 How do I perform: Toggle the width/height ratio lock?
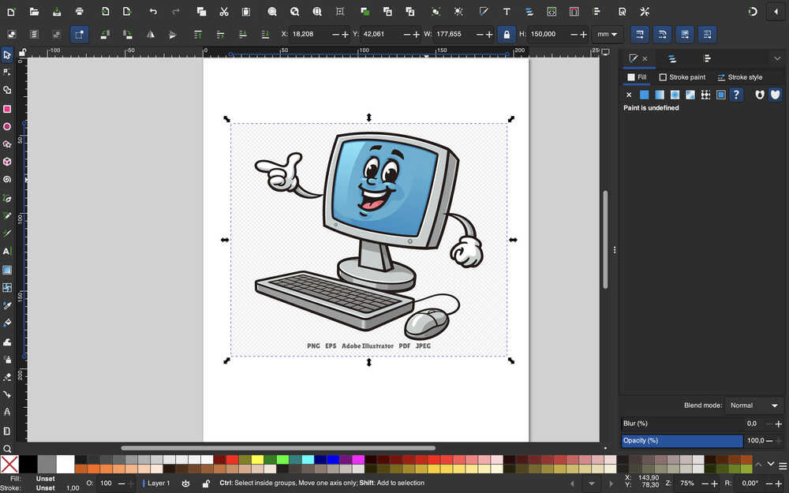(x=507, y=35)
